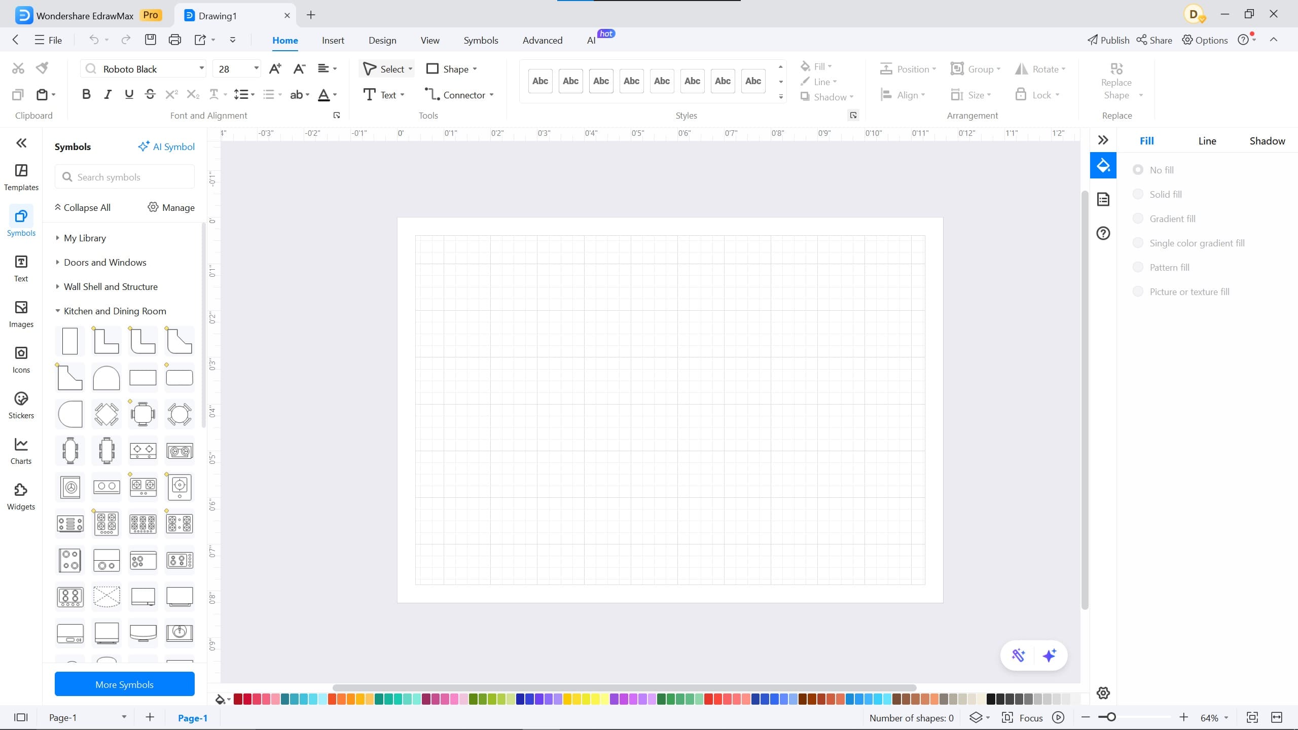Open the Roboto Black font dropdown
Image resolution: width=1298 pixels, height=730 pixels.
point(201,68)
